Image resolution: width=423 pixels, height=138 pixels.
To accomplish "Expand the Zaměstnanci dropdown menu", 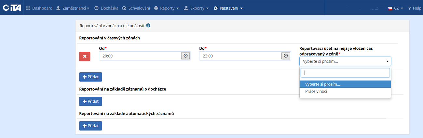I will click(x=73, y=8).
